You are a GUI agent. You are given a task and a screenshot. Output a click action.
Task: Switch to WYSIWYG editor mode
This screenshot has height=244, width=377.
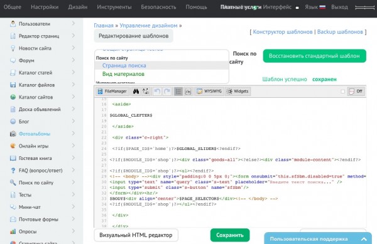(x=209, y=92)
